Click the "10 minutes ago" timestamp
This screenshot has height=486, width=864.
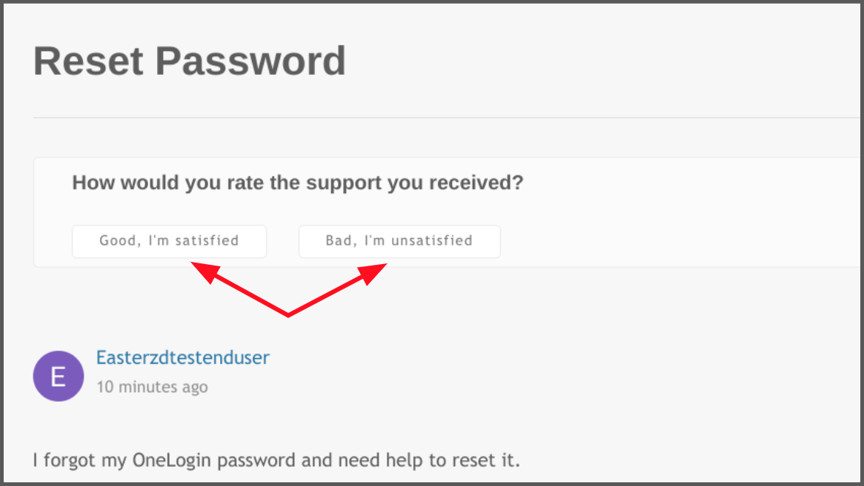tap(152, 387)
